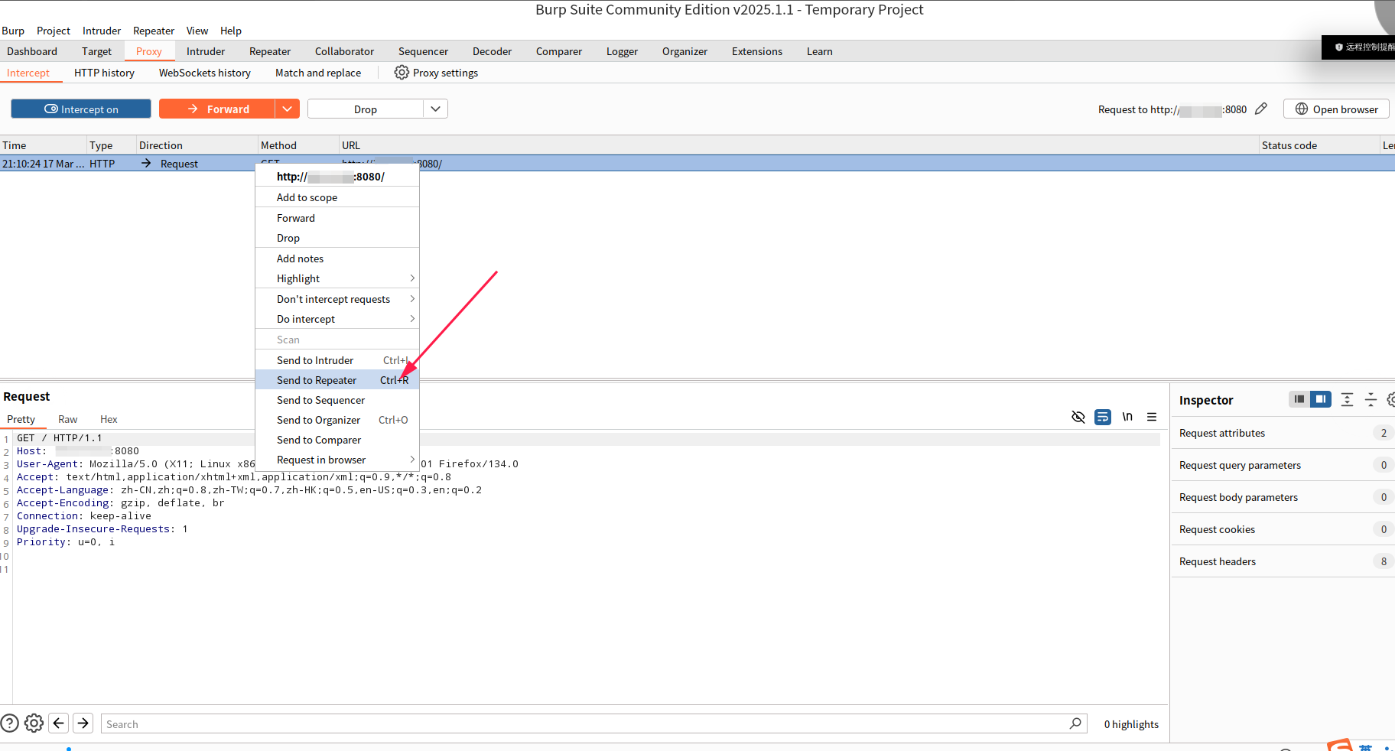Open the Inspector settings gear
The image size is (1395, 751).
point(1391,399)
